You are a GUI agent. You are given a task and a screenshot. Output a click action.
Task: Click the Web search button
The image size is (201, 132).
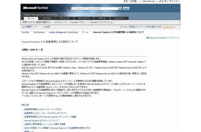126,9
